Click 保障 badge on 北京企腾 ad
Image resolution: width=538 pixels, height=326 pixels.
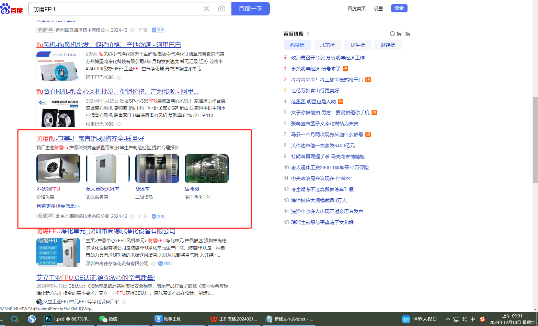[x=159, y=216]
